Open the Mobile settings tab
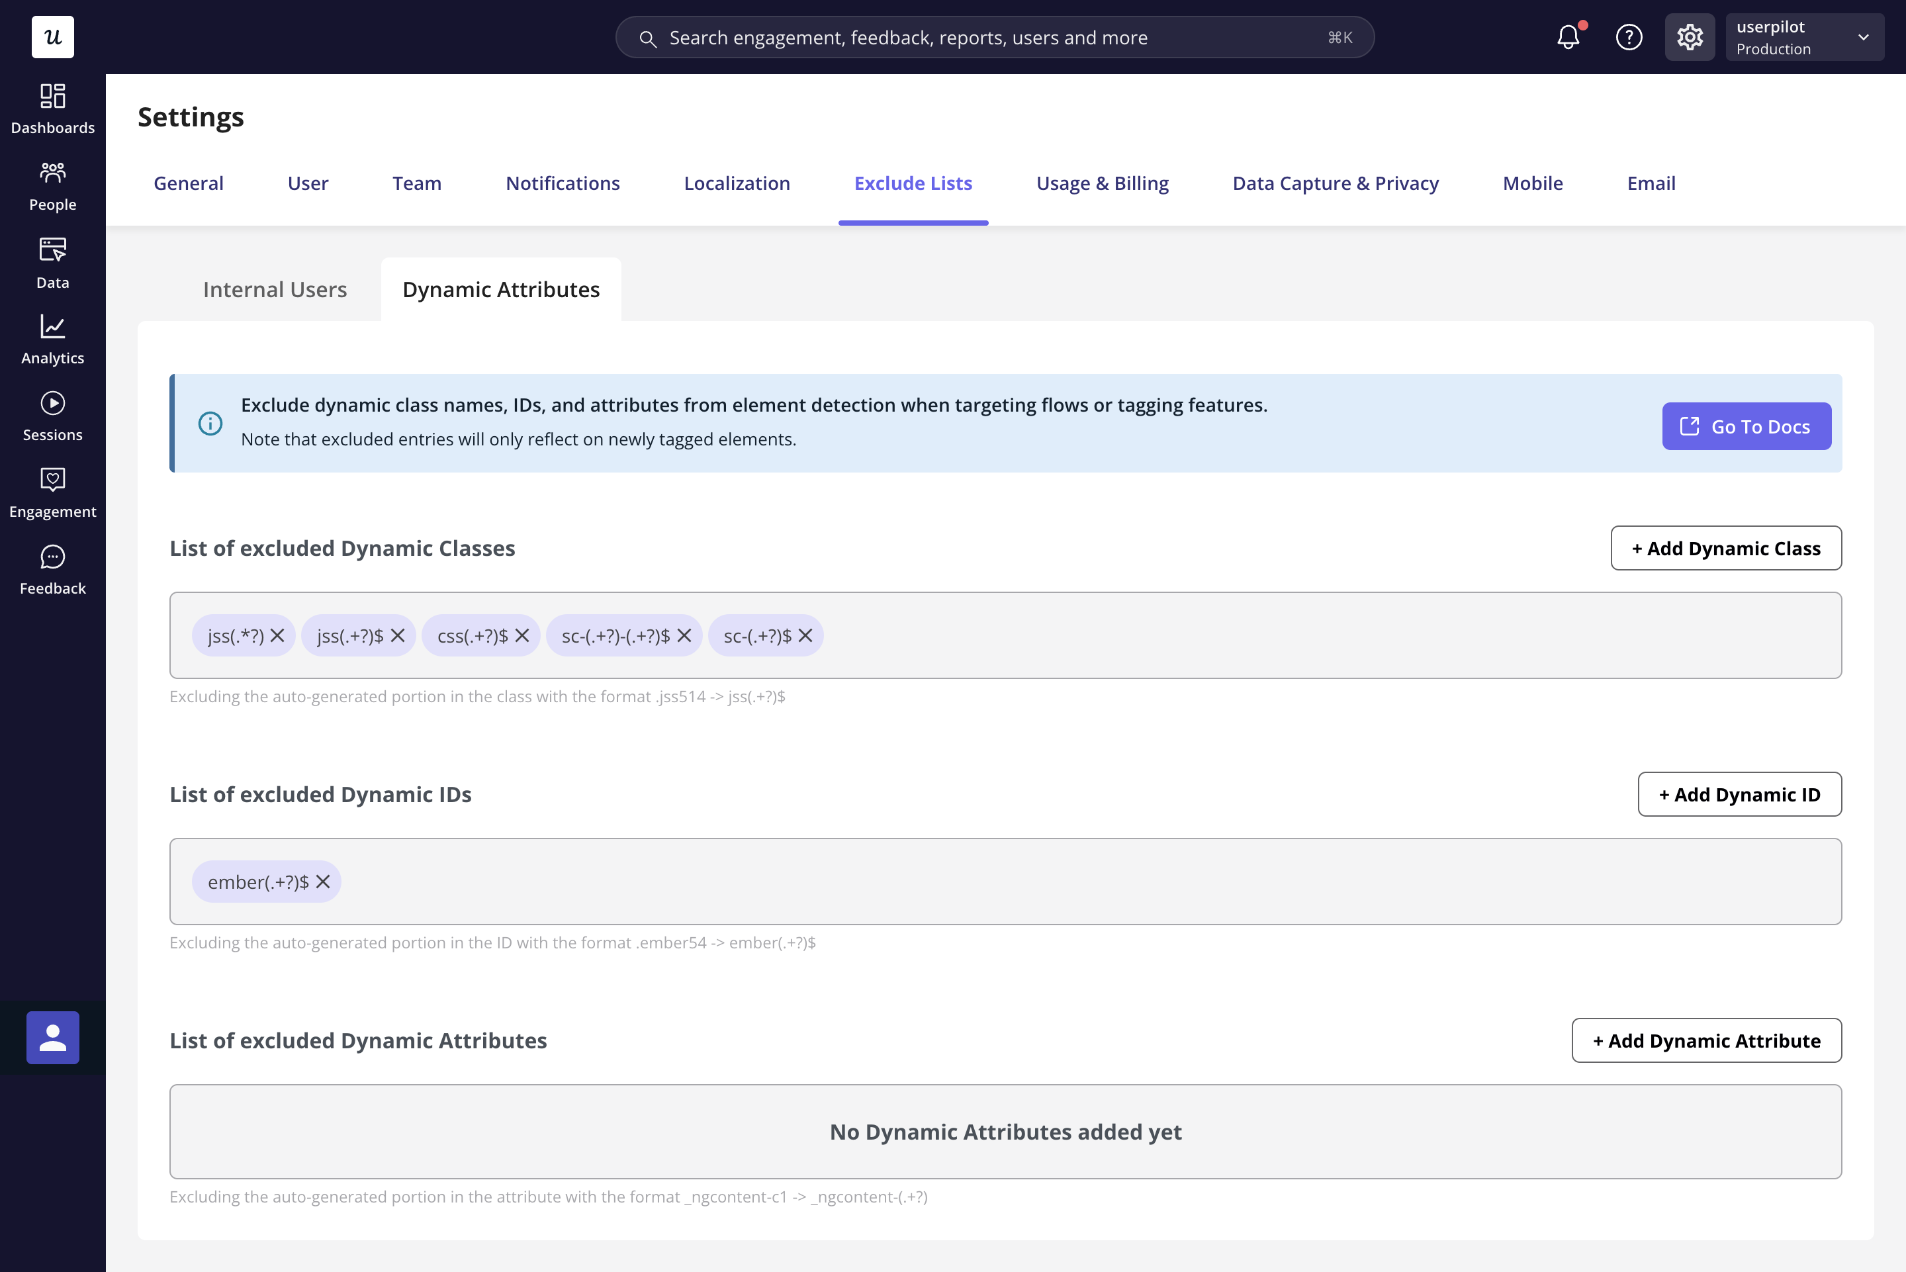1906x1272 pixels. (x=1532, y=183)
